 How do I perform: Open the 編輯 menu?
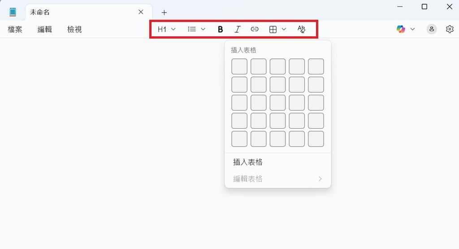click(45, 29)
